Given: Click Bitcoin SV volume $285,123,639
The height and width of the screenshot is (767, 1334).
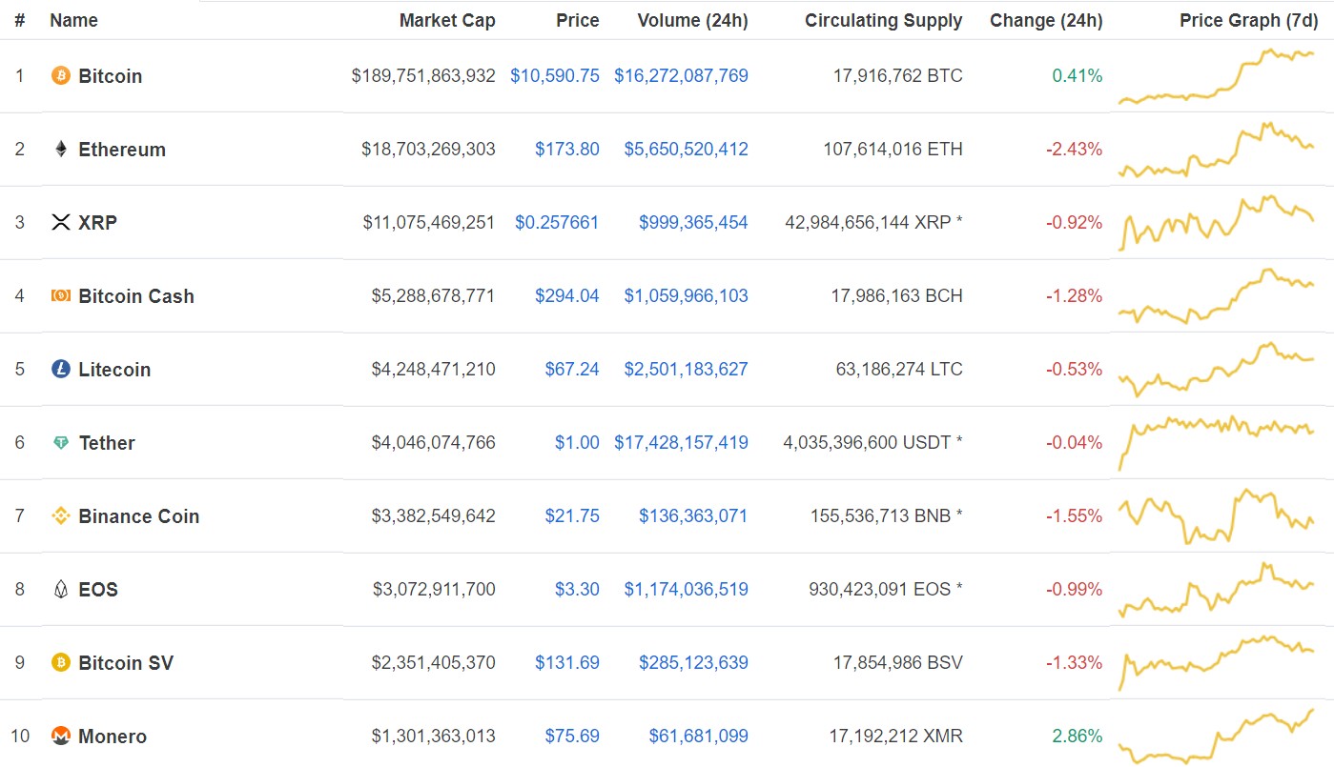Looking at the screenshot, I should pos(694,662).
